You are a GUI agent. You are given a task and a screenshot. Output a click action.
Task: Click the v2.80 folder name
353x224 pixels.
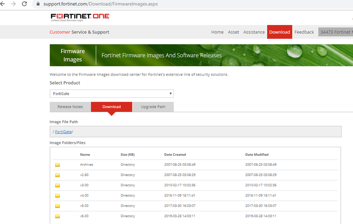pyautogui.click(x=84, y=175)
